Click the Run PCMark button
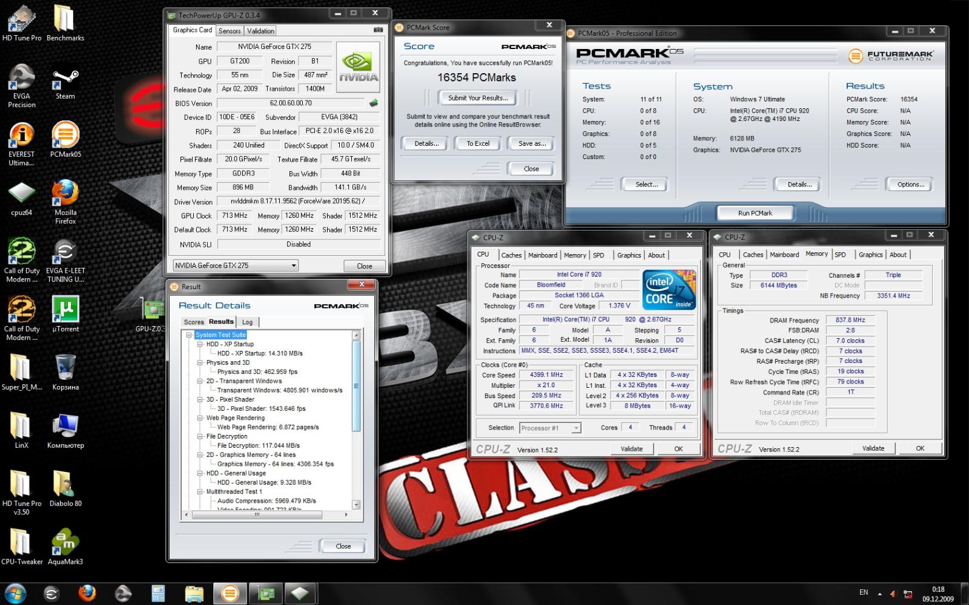Image resolution: width=969 pixels, height=605 pixels. click(x=755, y=213)
